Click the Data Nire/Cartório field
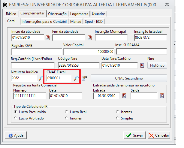The width and height of the screenshot is (184, 148). (119, 65)
